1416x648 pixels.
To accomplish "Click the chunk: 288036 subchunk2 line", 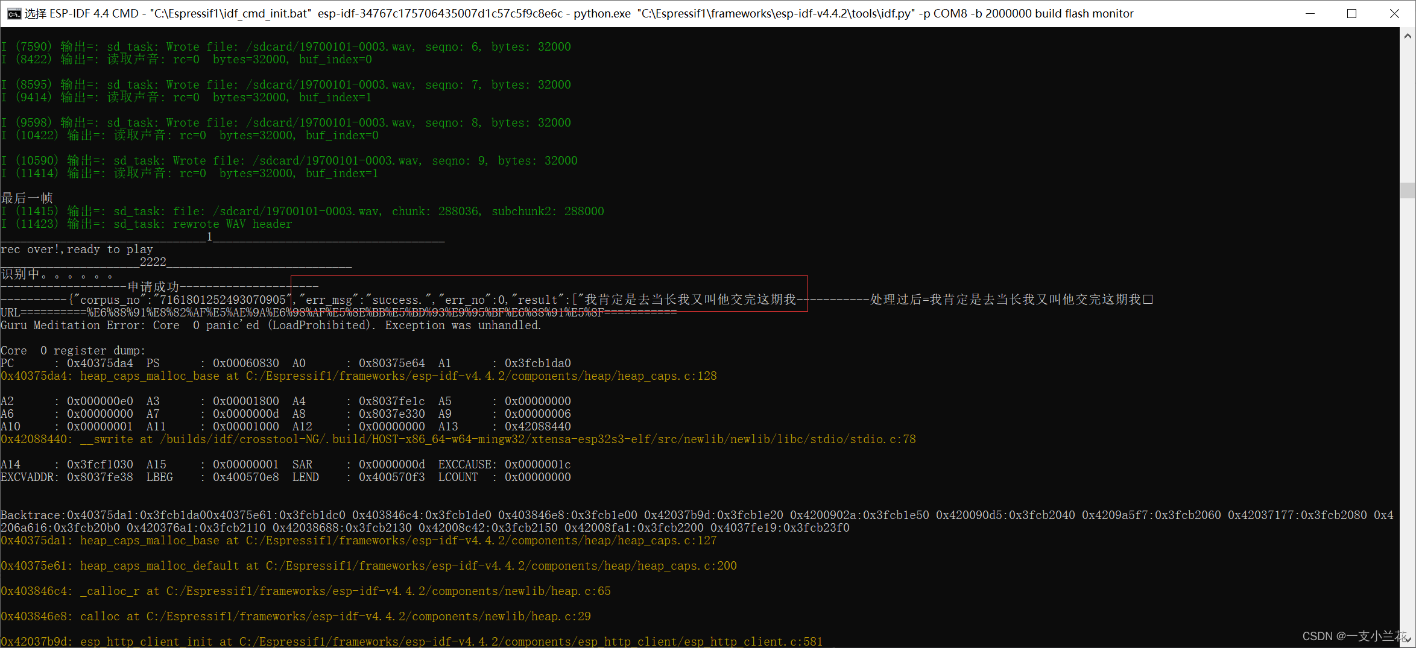I will pos(302,211).
